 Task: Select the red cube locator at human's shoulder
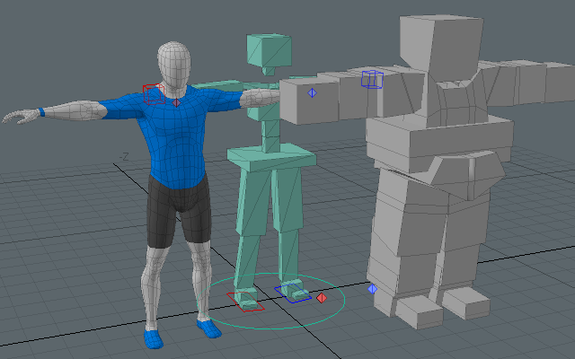pos(150,91)
